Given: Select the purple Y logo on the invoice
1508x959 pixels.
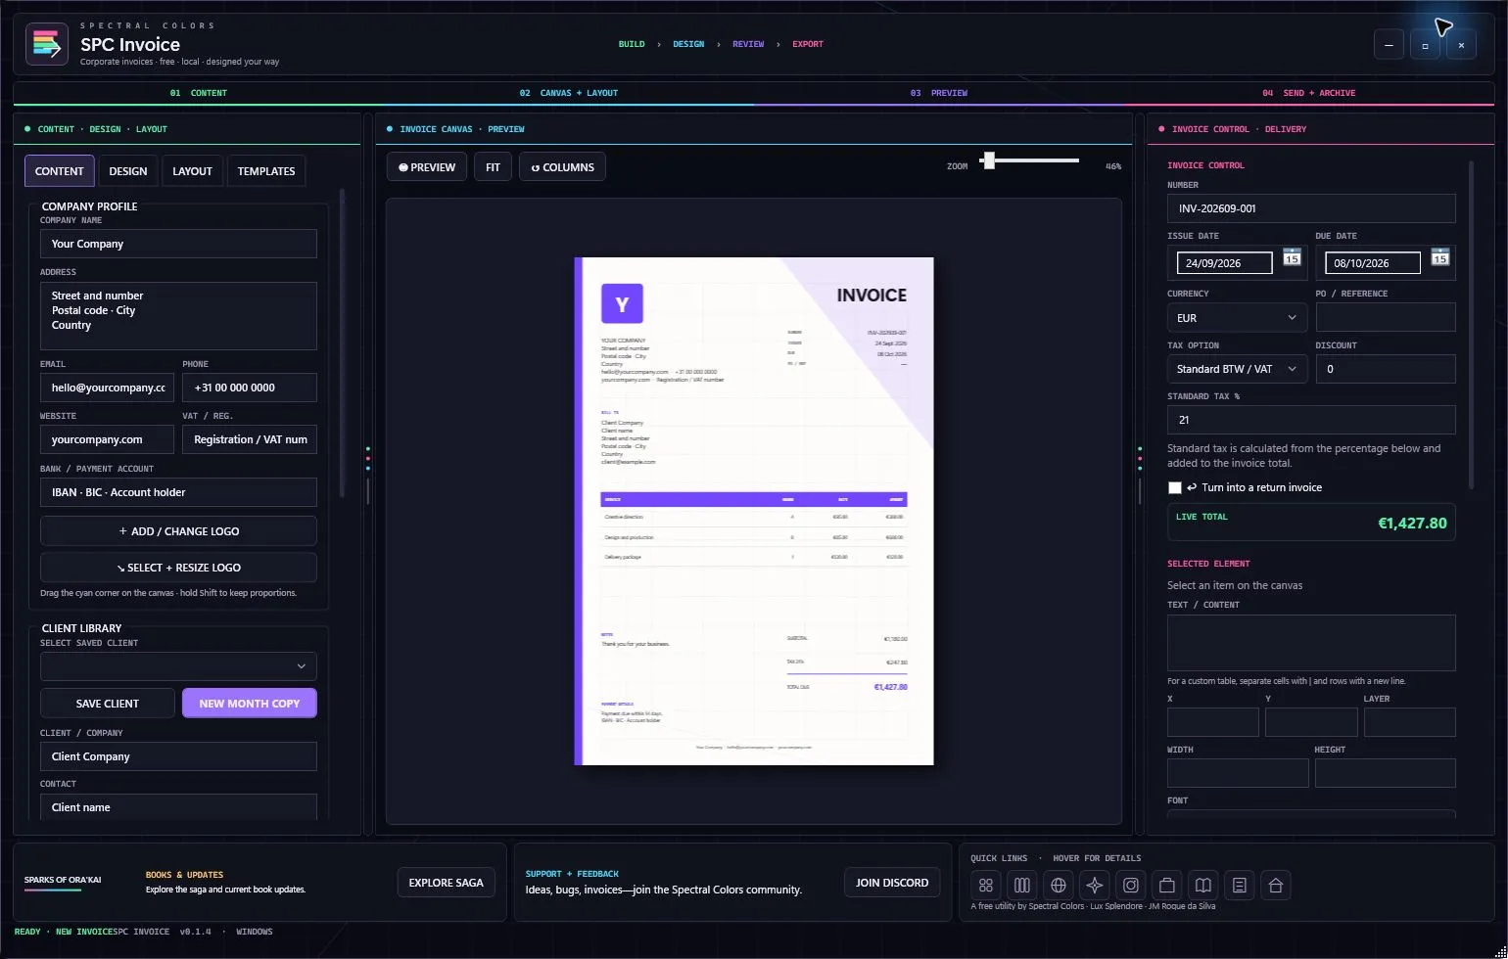Looking at the screenshot, I should (622, 303).
